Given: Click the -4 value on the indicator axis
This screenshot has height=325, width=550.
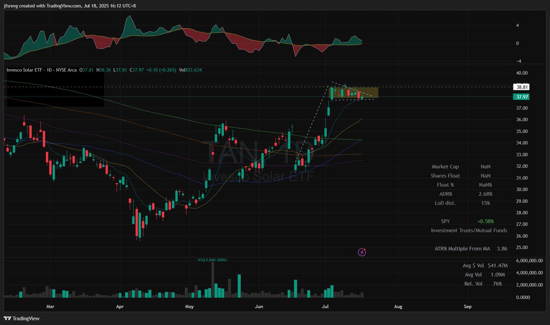Looking at the screenshot, I should point(518,61).
